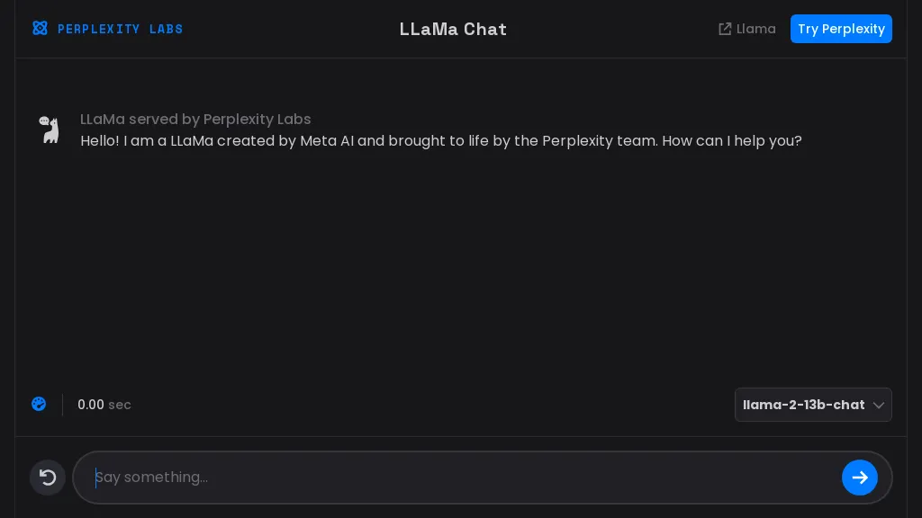Click the external-link icon beside Llama
This screenshot has width=922, height=518.
725,29
